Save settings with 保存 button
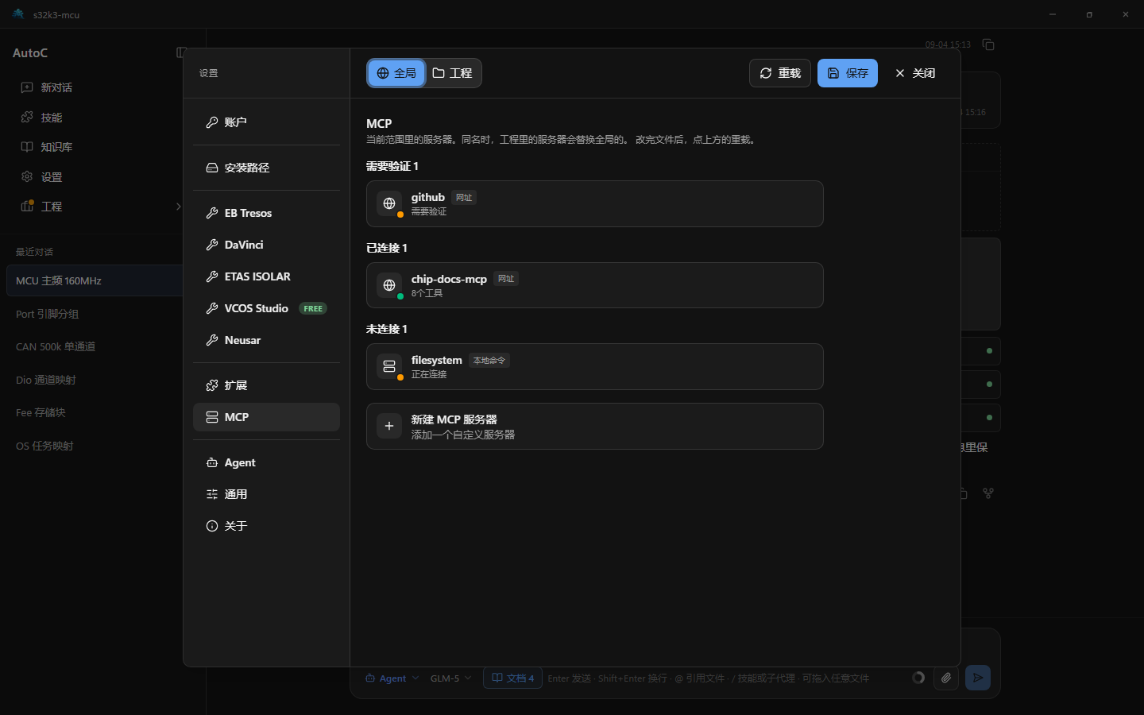The width and height of the screenshot is (1144, 715). coord(848,73)
